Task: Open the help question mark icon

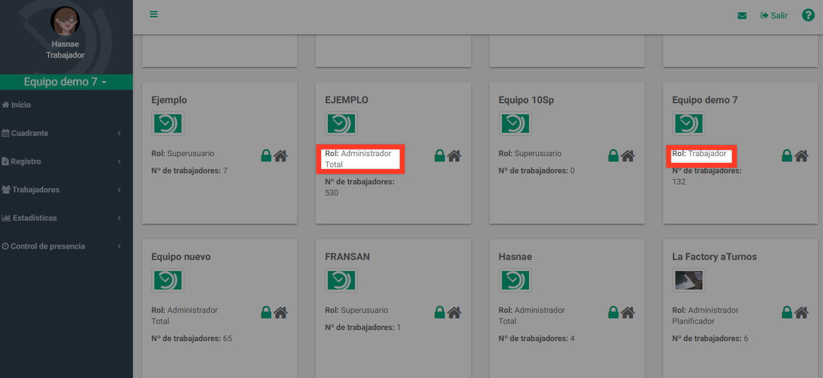Action: pos(808,15)
